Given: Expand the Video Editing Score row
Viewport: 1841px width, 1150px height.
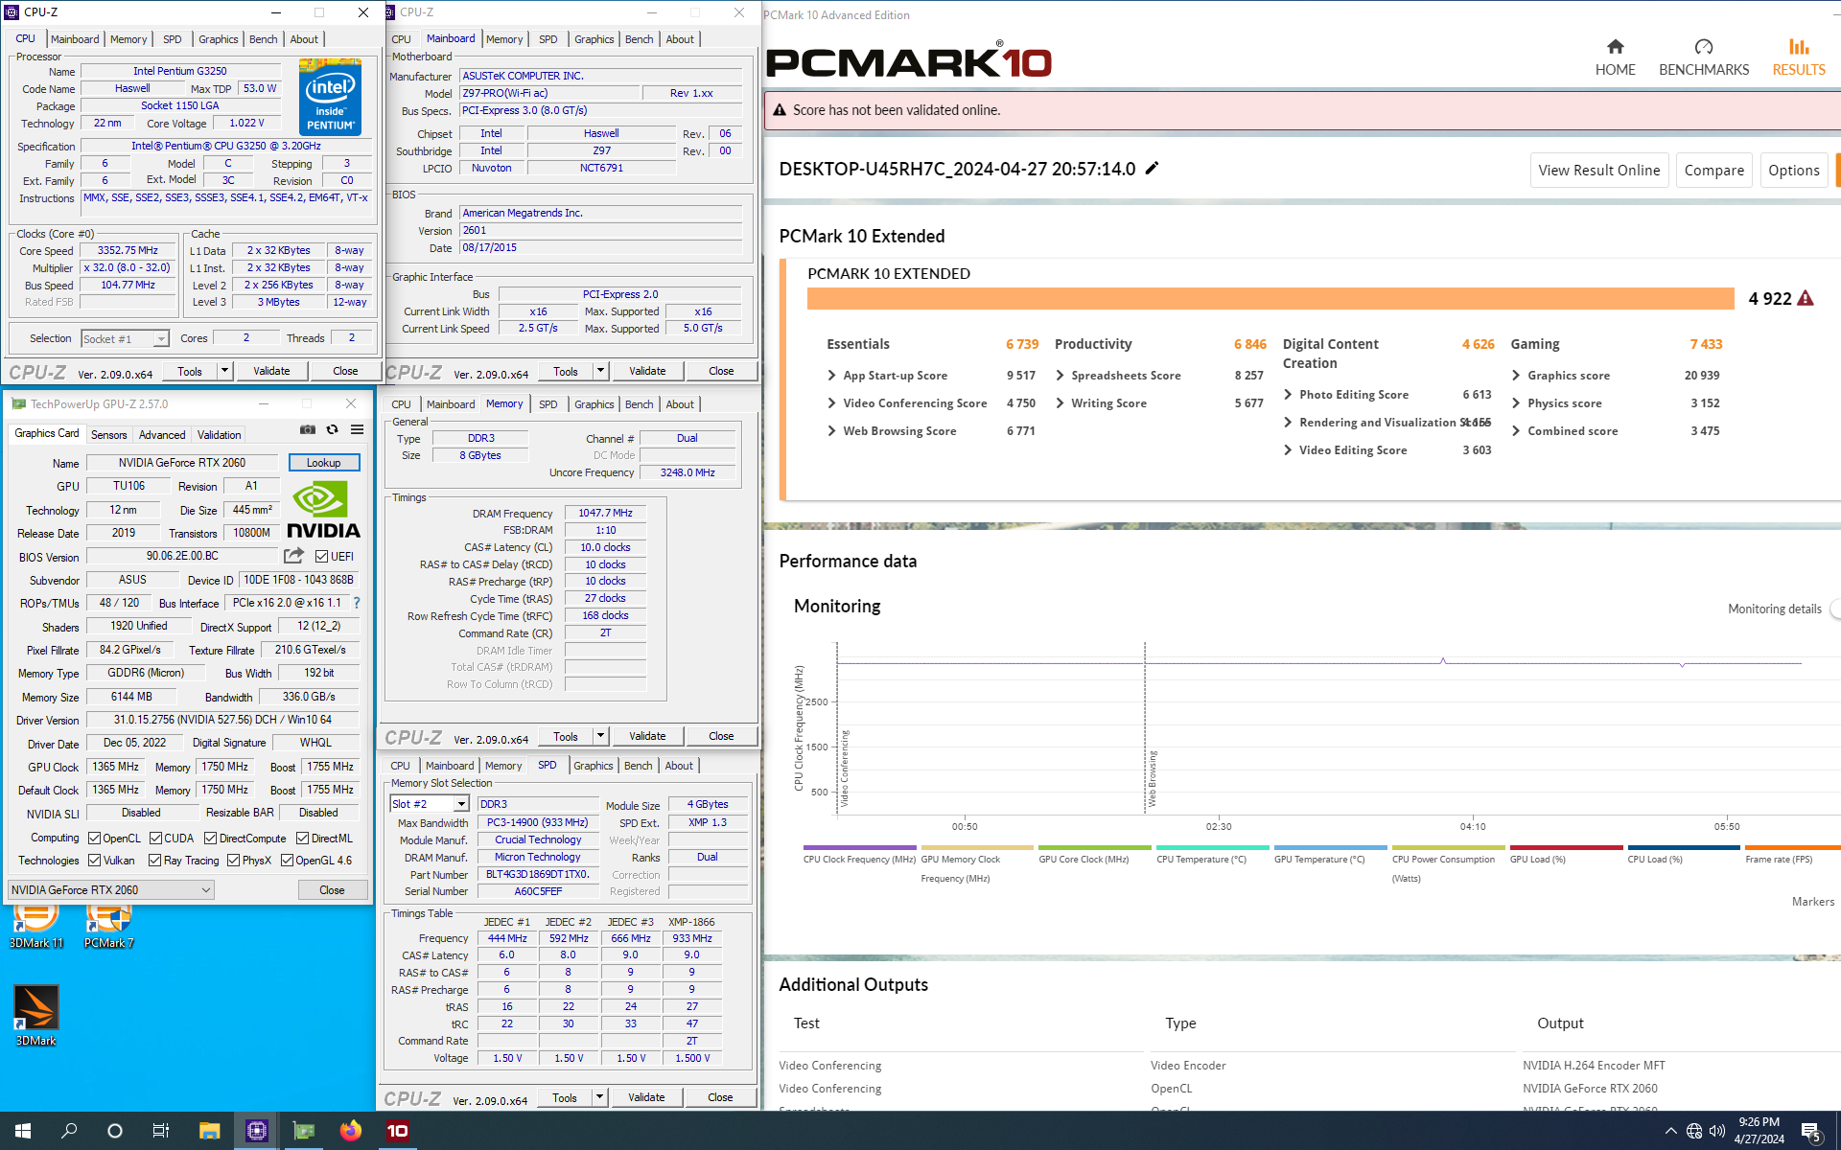Looking at the screenshot, I should pos(1288,450).
